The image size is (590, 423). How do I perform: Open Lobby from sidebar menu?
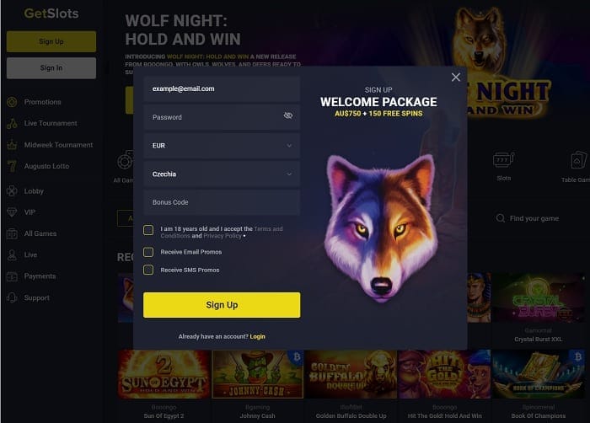34,191
